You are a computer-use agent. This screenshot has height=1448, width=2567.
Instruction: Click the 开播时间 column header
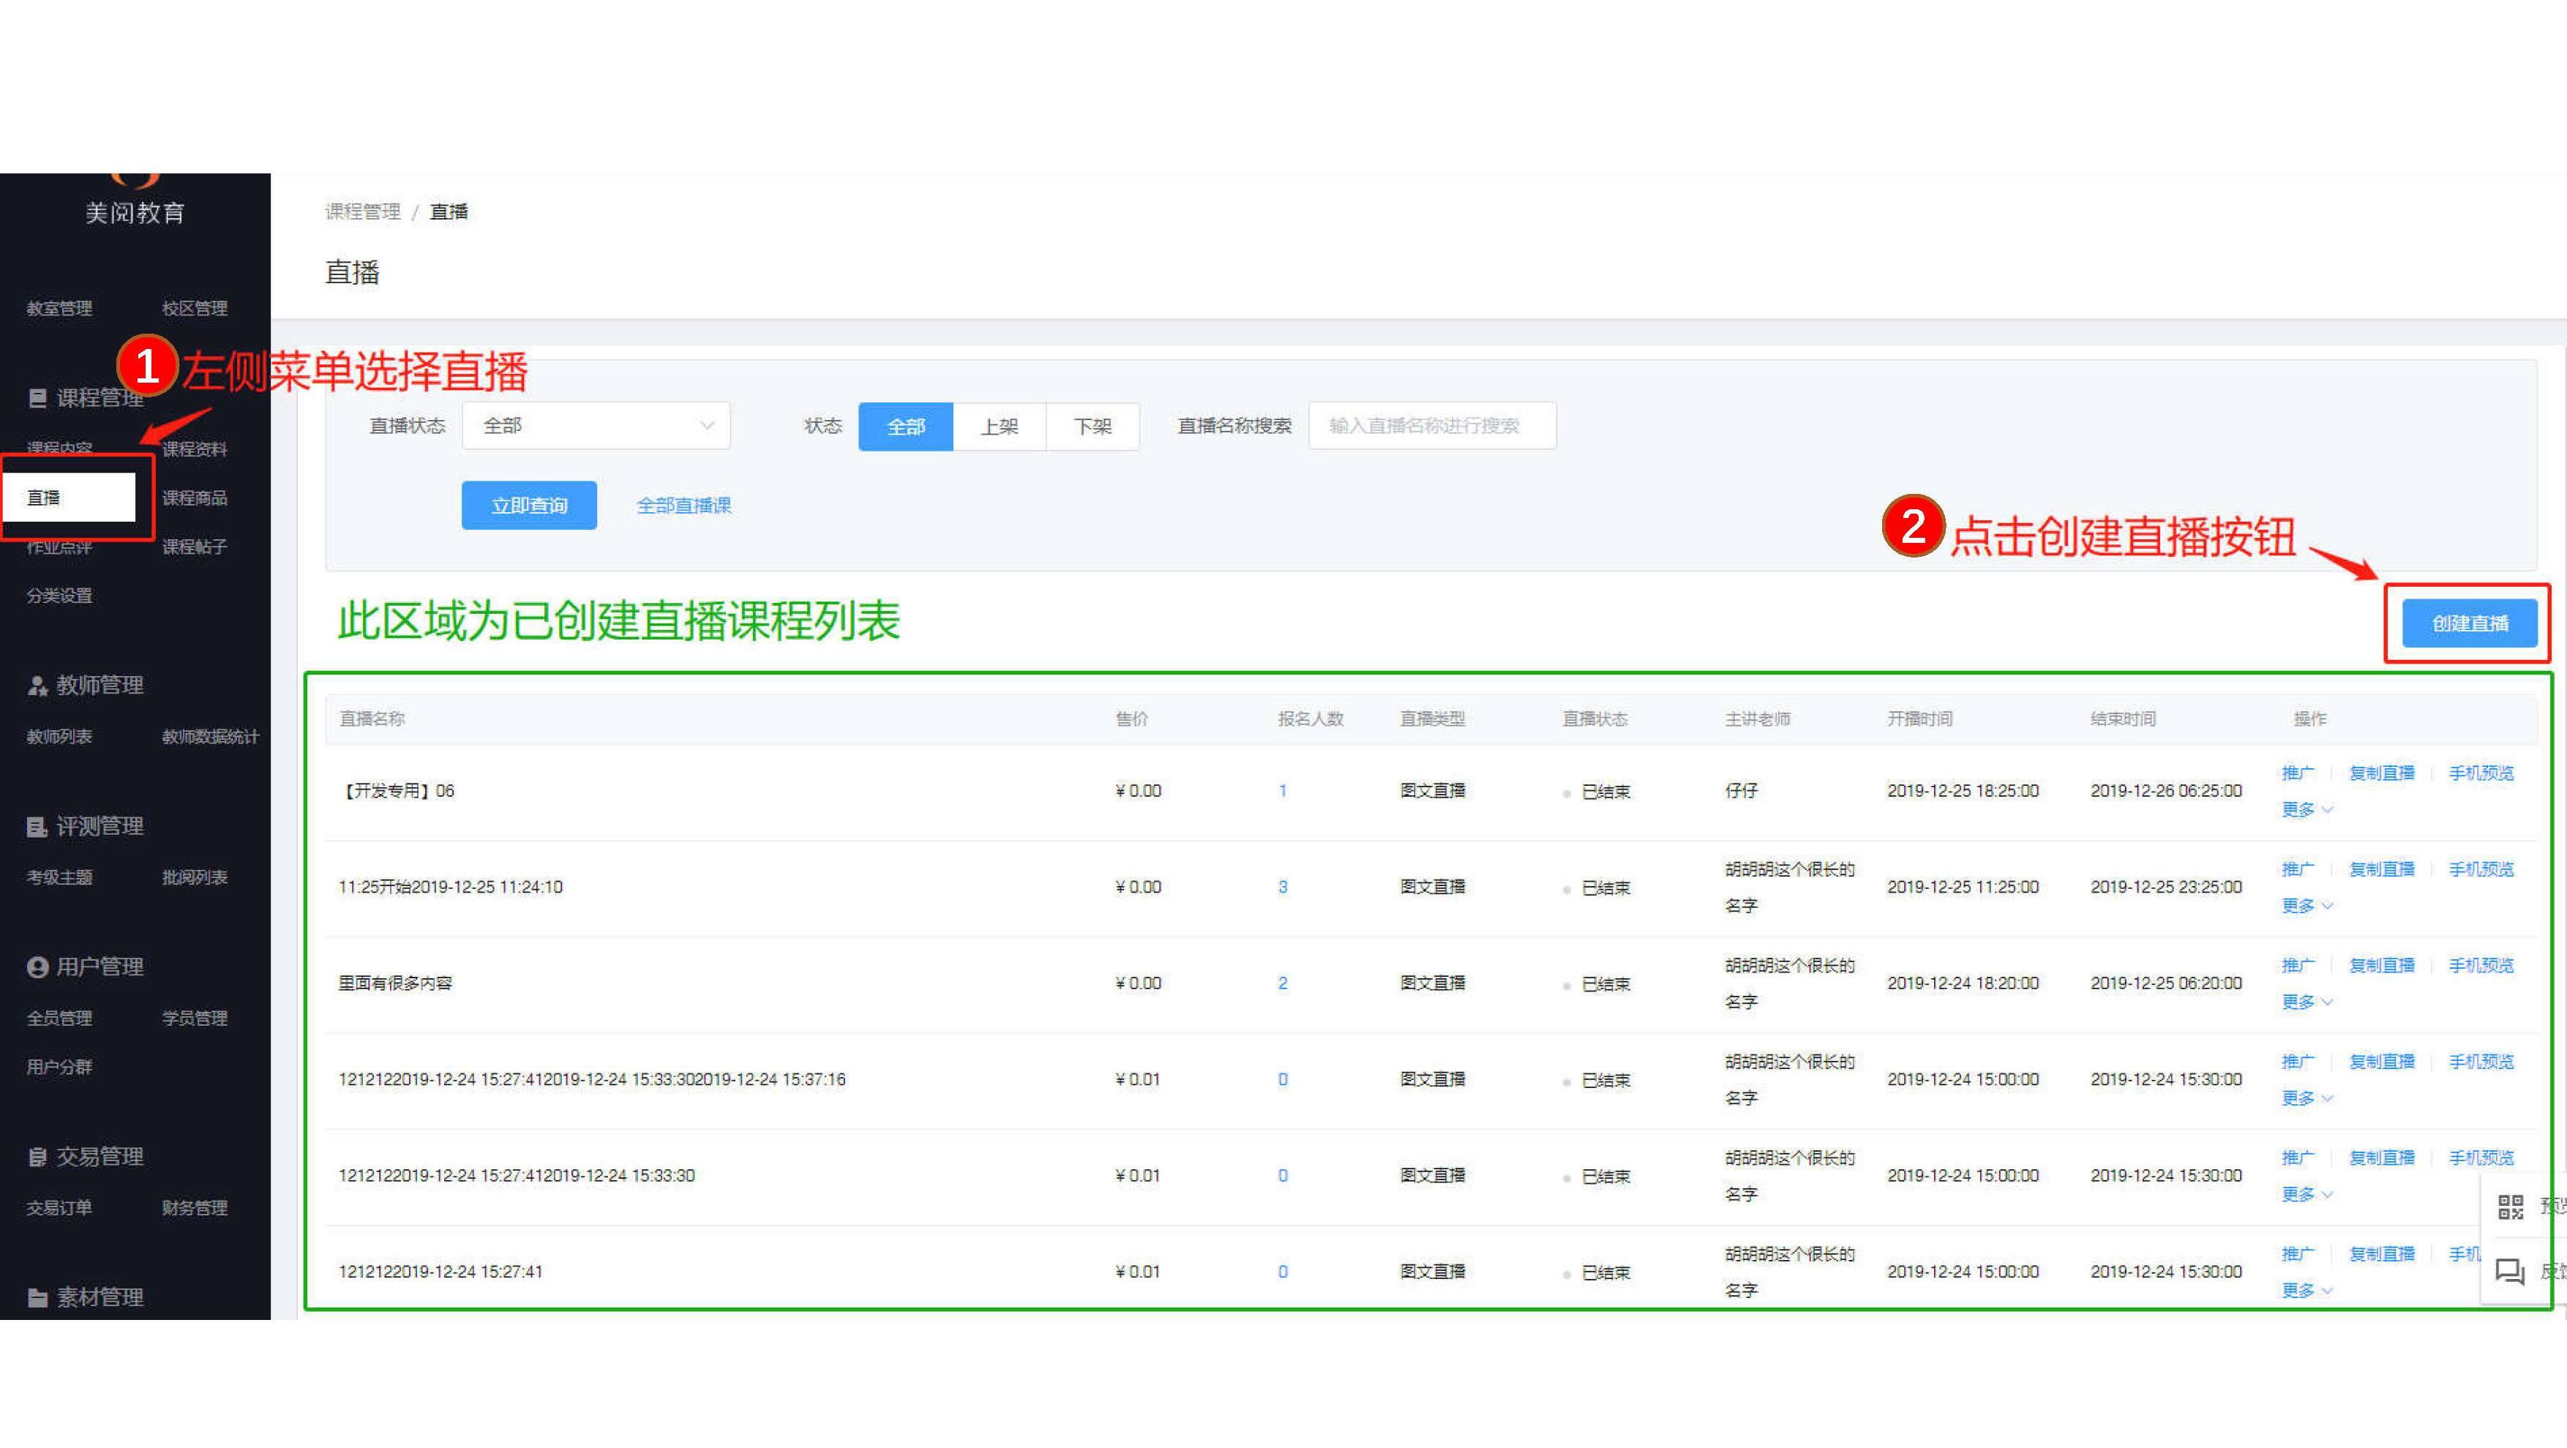[1919, 719]
